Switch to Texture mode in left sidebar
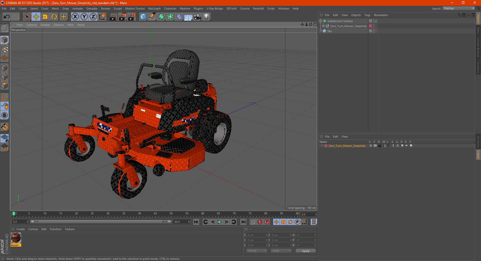The image size is (481, 261). pyautogui.click(x=5, y=49)
